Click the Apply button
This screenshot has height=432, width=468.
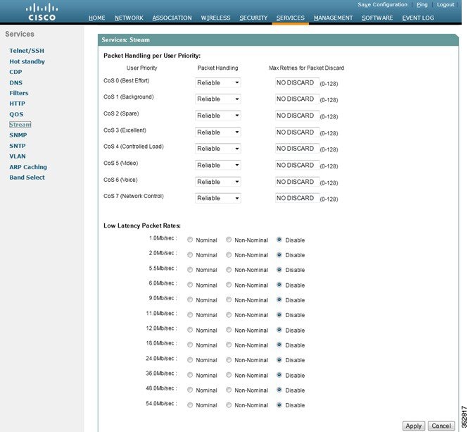pyautogui.click(x=414, y=426)
